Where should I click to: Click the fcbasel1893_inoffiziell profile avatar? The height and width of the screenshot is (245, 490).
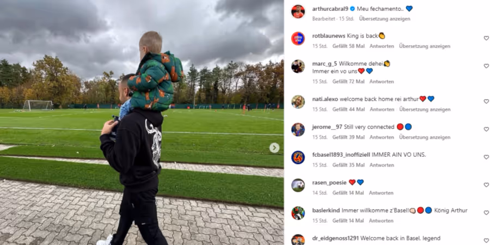tap(298, 157)
